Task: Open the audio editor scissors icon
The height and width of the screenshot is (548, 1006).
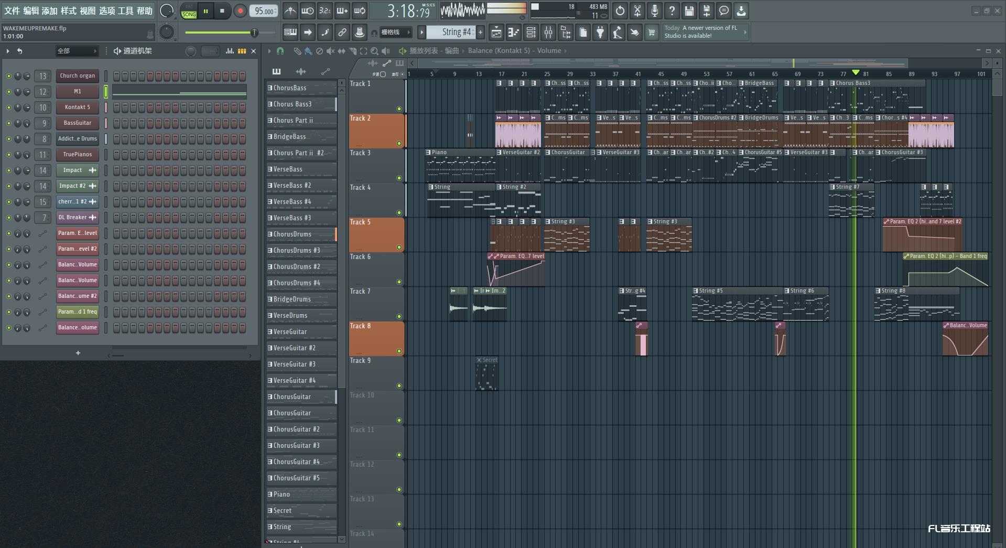Action: tap(637, 10)
